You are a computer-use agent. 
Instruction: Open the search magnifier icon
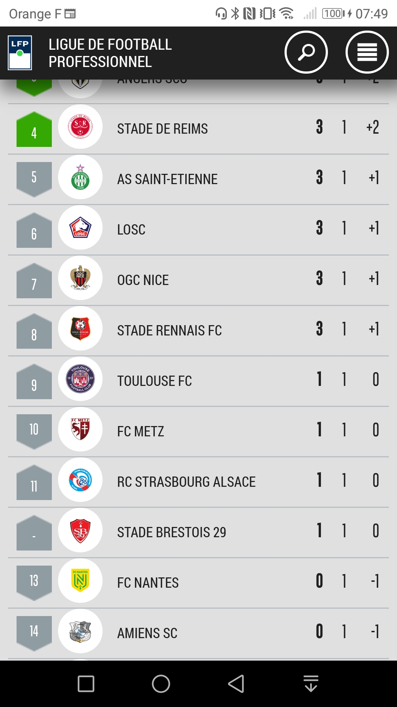click(x=306, y=52)
